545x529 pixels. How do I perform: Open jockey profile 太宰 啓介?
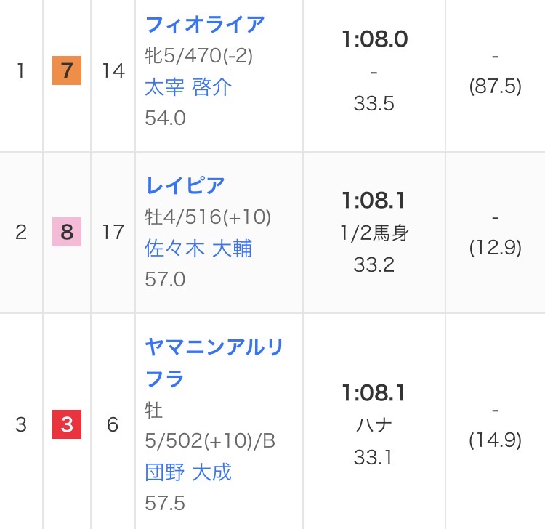[188, 87]
